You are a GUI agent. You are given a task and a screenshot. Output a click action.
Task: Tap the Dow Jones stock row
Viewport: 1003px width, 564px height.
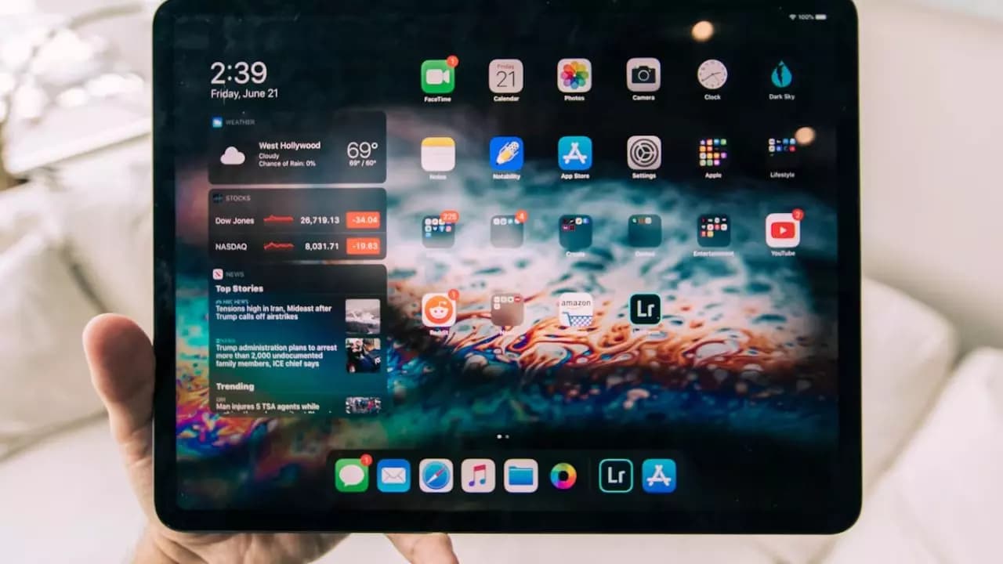point(297,220)
